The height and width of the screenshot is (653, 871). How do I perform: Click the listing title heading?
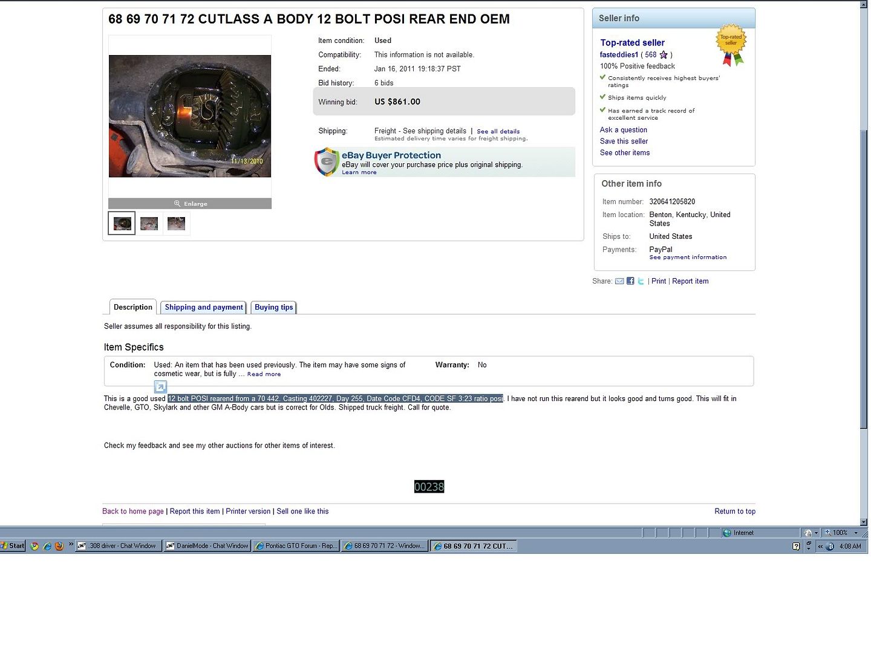tap(309, 19)
